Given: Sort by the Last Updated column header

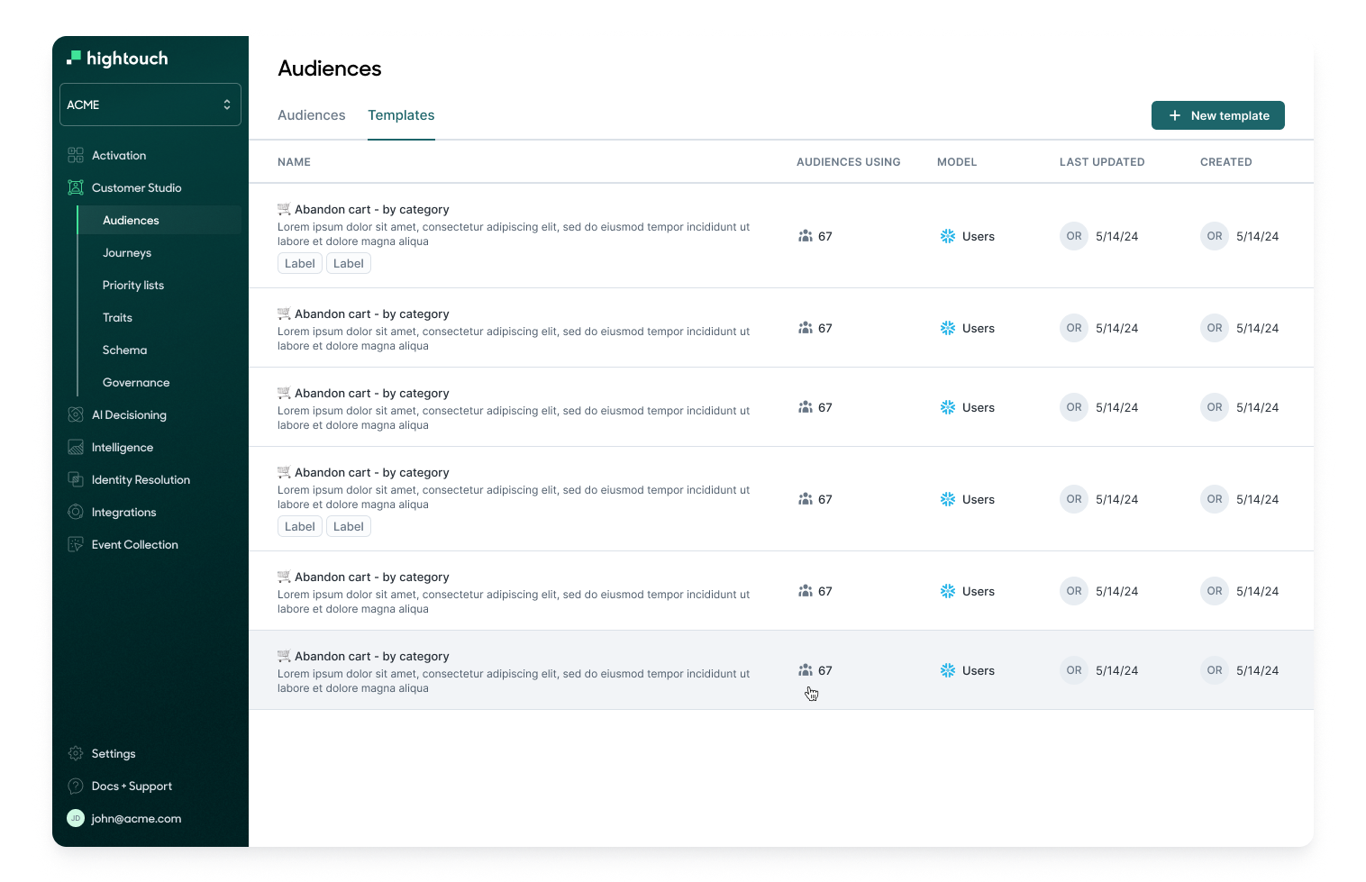Looking at the screenshot, I should pos(1101,162).
